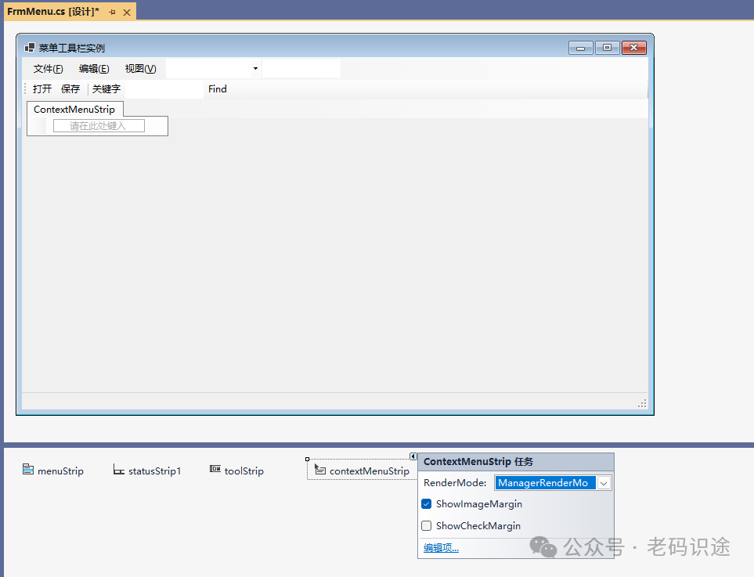Uncheck the ShowImageMargin checkbox

coord(426,504)
